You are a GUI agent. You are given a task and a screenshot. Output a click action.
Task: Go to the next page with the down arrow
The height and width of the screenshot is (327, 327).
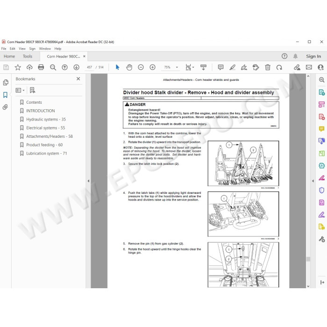(76, 67)
